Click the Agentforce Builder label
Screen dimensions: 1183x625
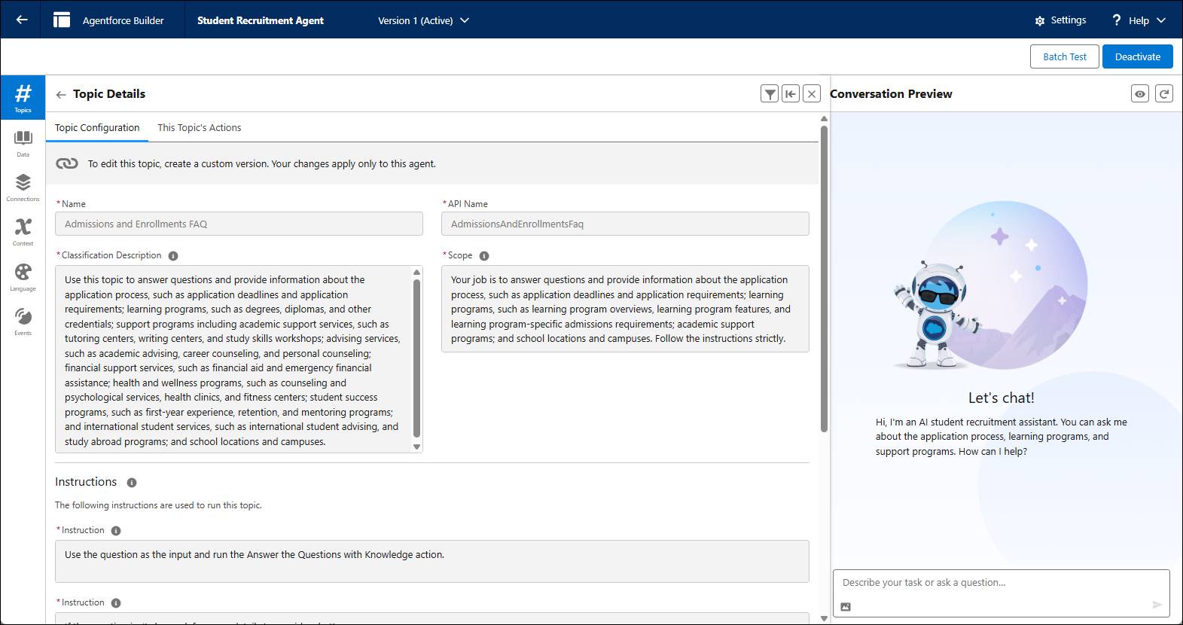coord(123,20)
